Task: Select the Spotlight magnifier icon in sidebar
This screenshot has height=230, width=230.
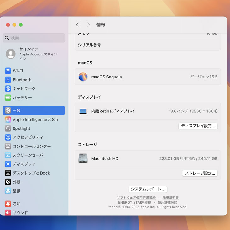Action: coord(8,129)
